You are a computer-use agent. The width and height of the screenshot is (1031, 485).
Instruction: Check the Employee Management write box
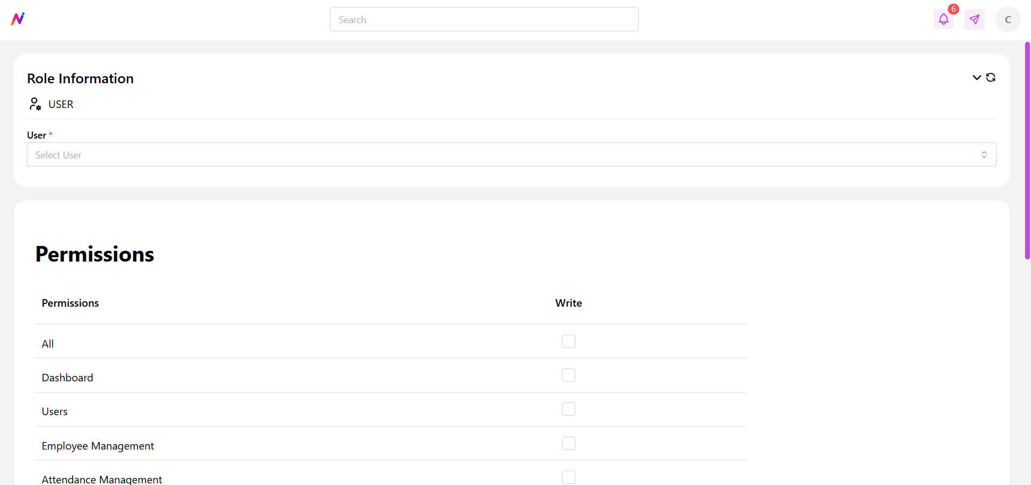click(x=568, y=444)
